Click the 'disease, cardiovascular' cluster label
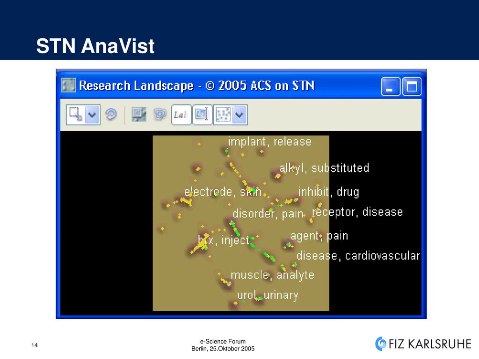The width and height of the screenshot is (479, 359). pyautogui.click(x=358, y=256)
